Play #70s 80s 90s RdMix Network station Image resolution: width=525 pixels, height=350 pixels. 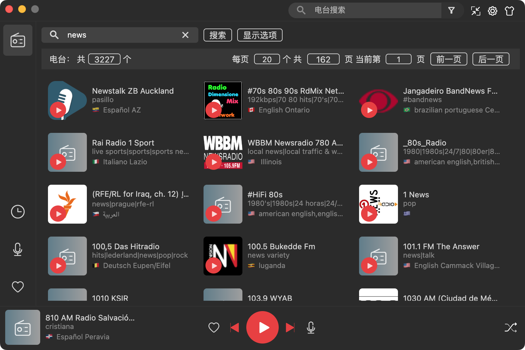(x=214, y=110)
